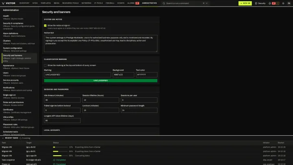This screenshot has height=165, width=293.
Task: Open the Administration menu
Action: pyautogui.click(x=149, y=3)
